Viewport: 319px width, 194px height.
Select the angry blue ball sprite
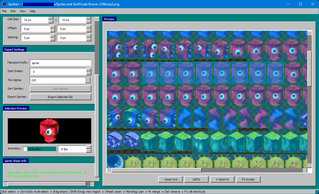(115, 161)
